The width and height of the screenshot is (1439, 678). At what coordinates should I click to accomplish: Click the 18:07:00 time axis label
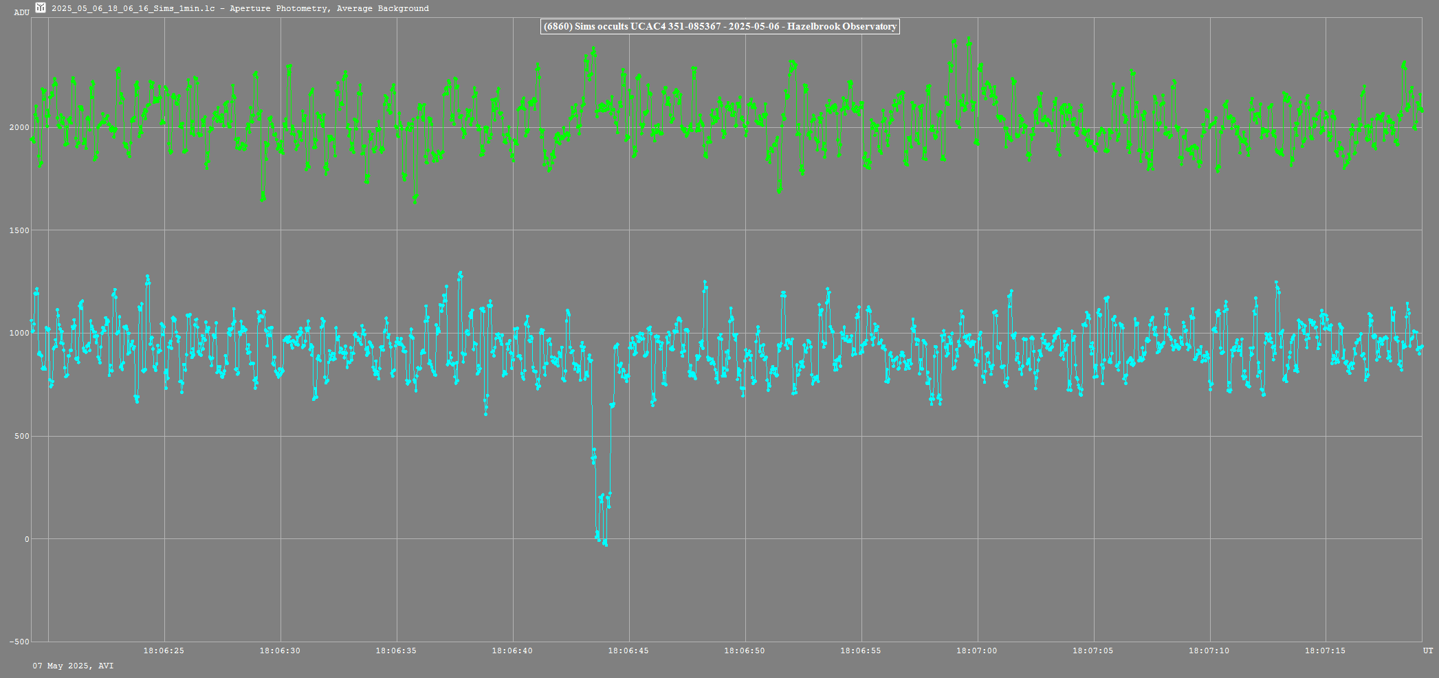pos(977,650)
